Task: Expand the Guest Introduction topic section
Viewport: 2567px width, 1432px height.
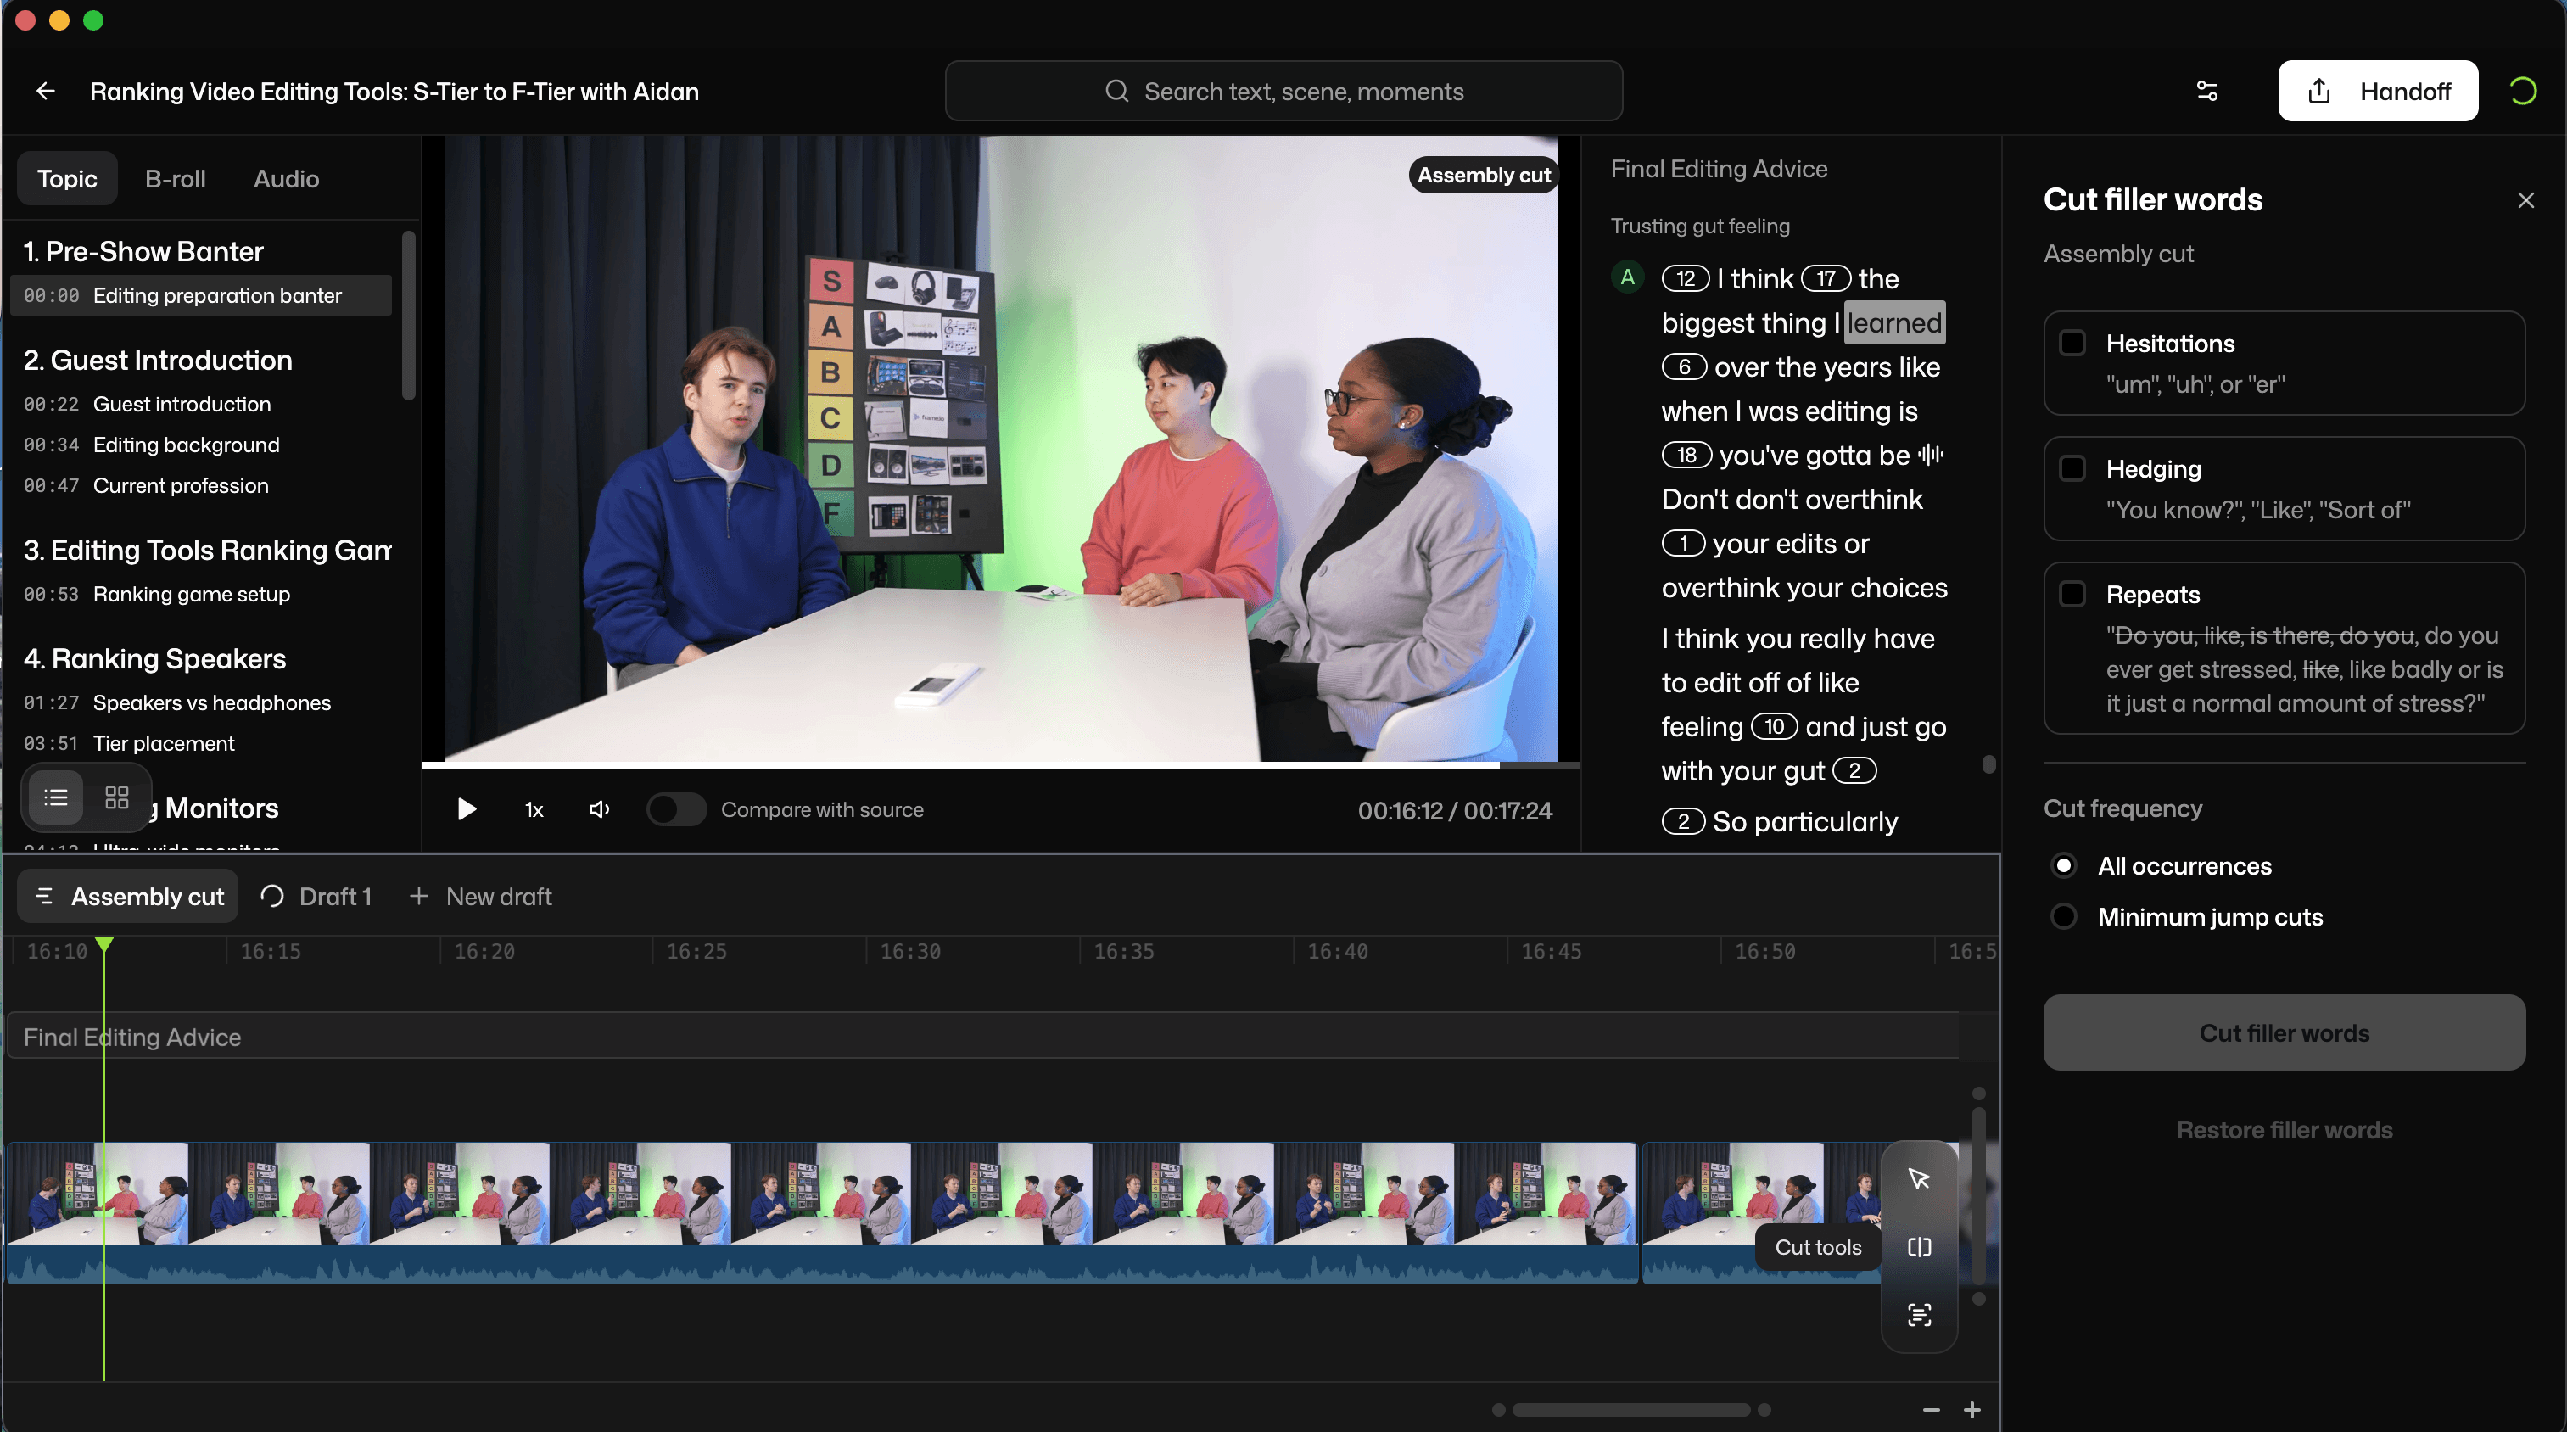Action: tap(158, 360)
